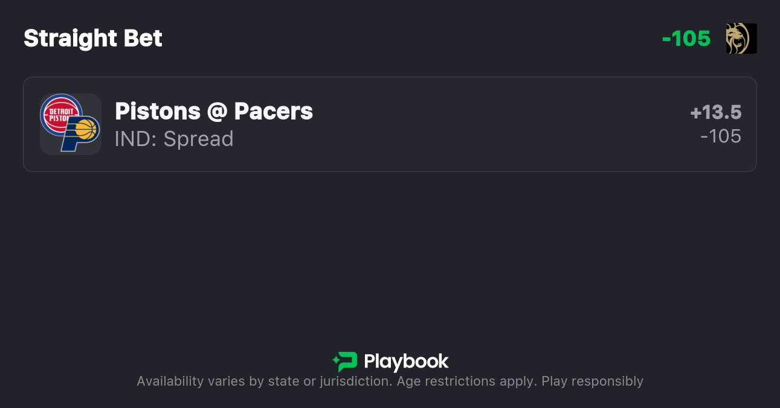Image resolution: width=780 pixels, height=408 pixels.
Task: Click the IND: Spread bet label
Action: [x=174, y=139]
